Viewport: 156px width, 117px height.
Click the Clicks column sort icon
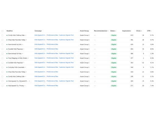click(141, 31)
